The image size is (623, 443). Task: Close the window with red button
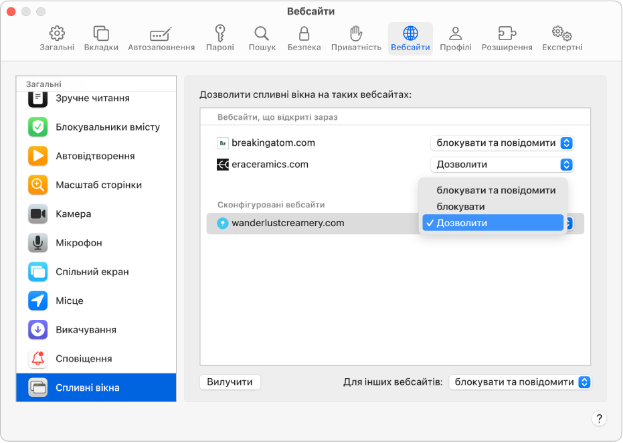[11, 11]
